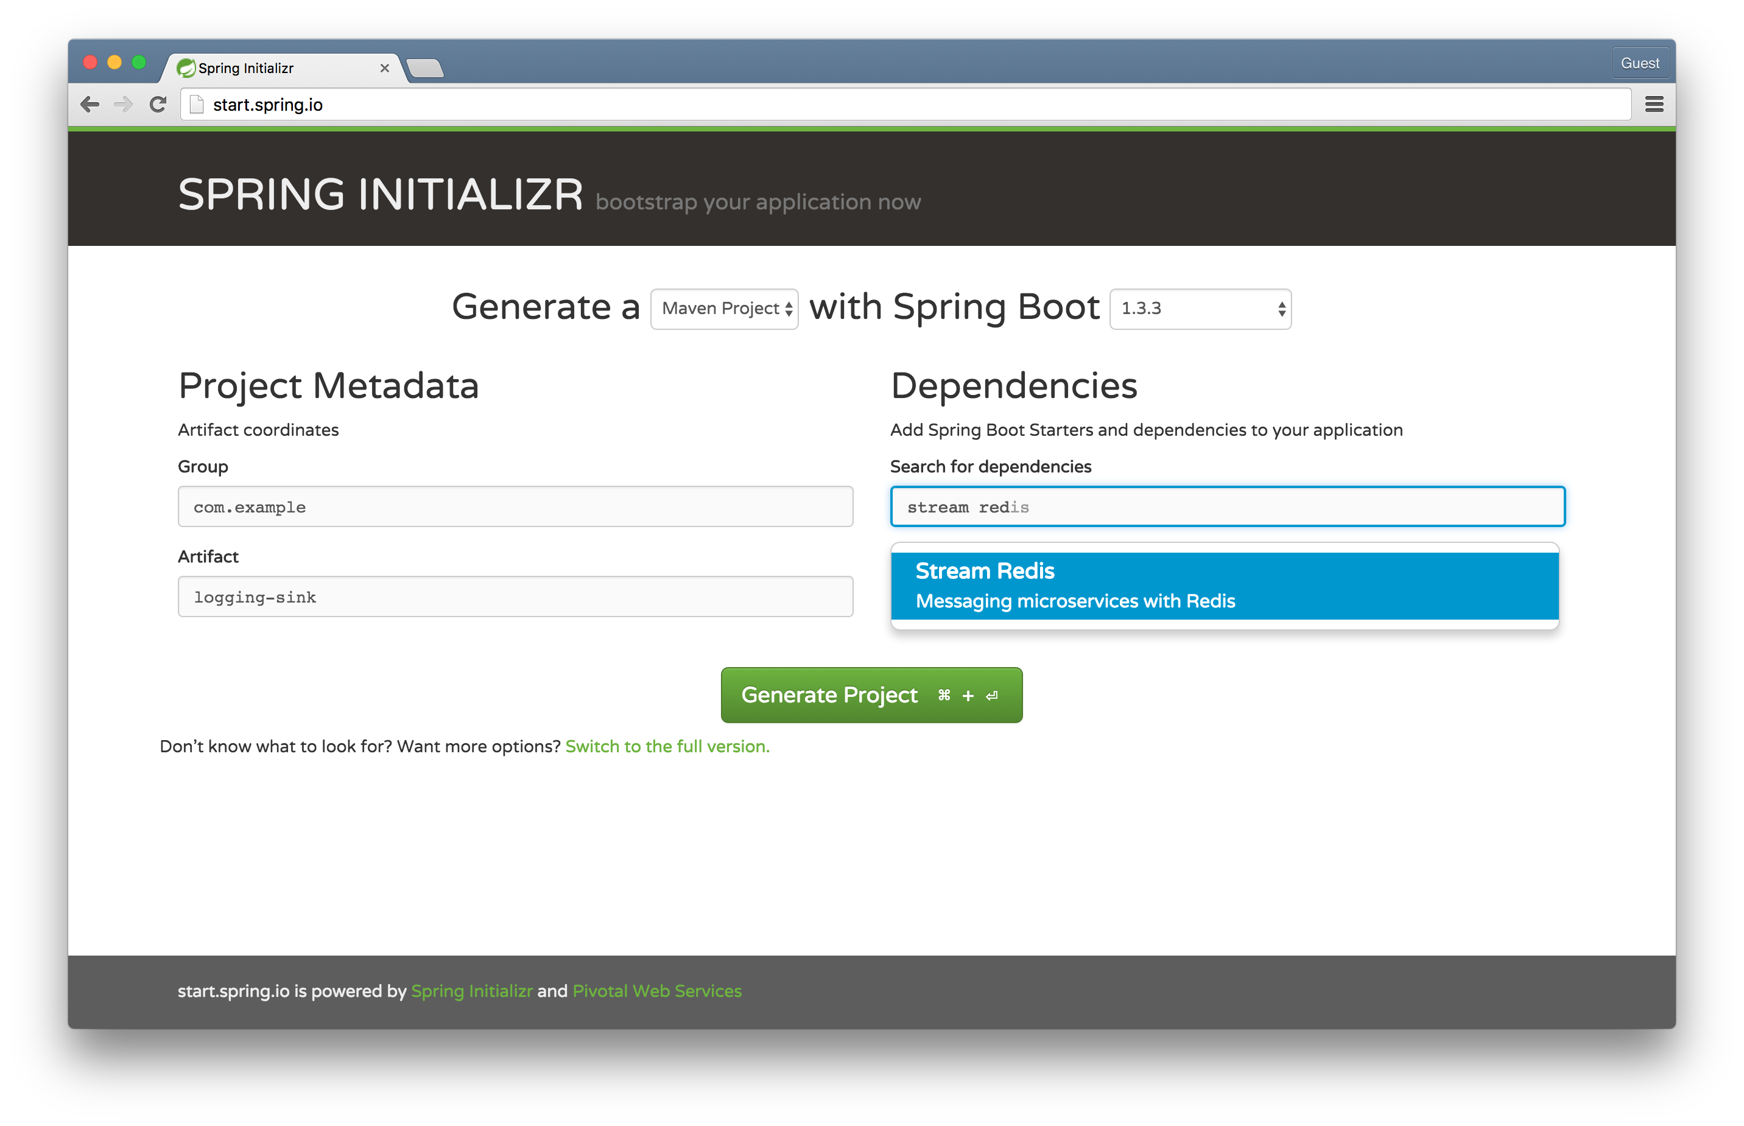Click the Generate Project button
Viewport: 1744px width, 1126px height.
tap(871, 694)
